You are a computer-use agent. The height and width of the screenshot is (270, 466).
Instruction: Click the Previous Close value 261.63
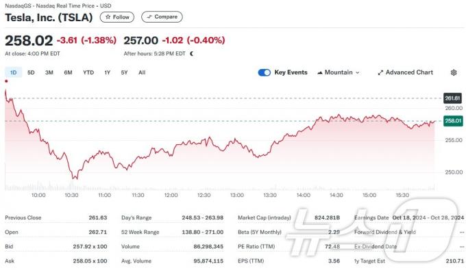coord(98,217)
